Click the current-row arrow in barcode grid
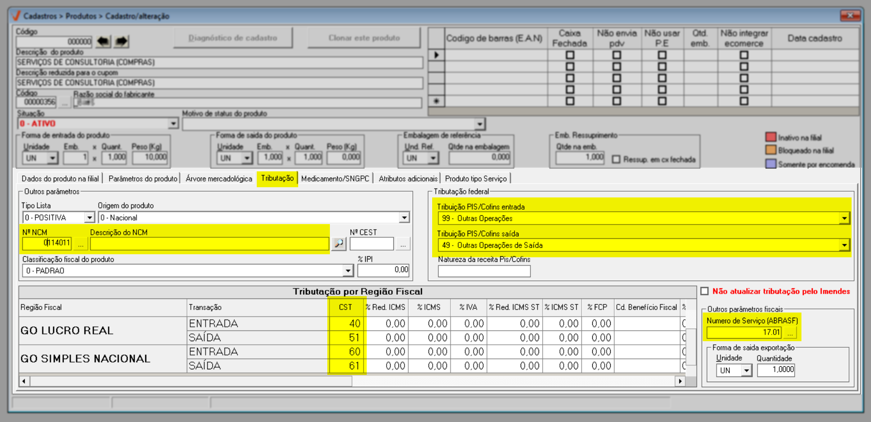871x422 pixels. point(436,55)
